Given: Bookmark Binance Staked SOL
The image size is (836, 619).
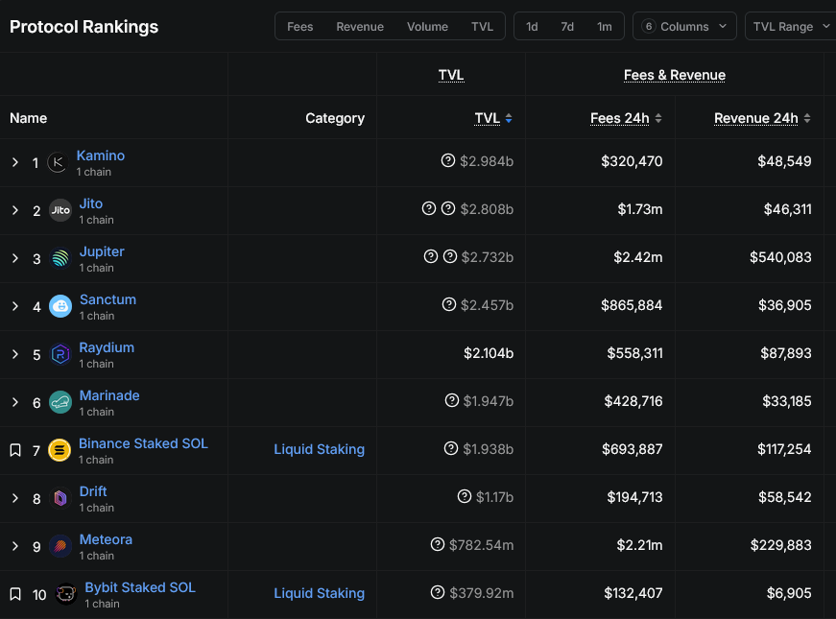Looking at the screenshot, I should 15,450.
